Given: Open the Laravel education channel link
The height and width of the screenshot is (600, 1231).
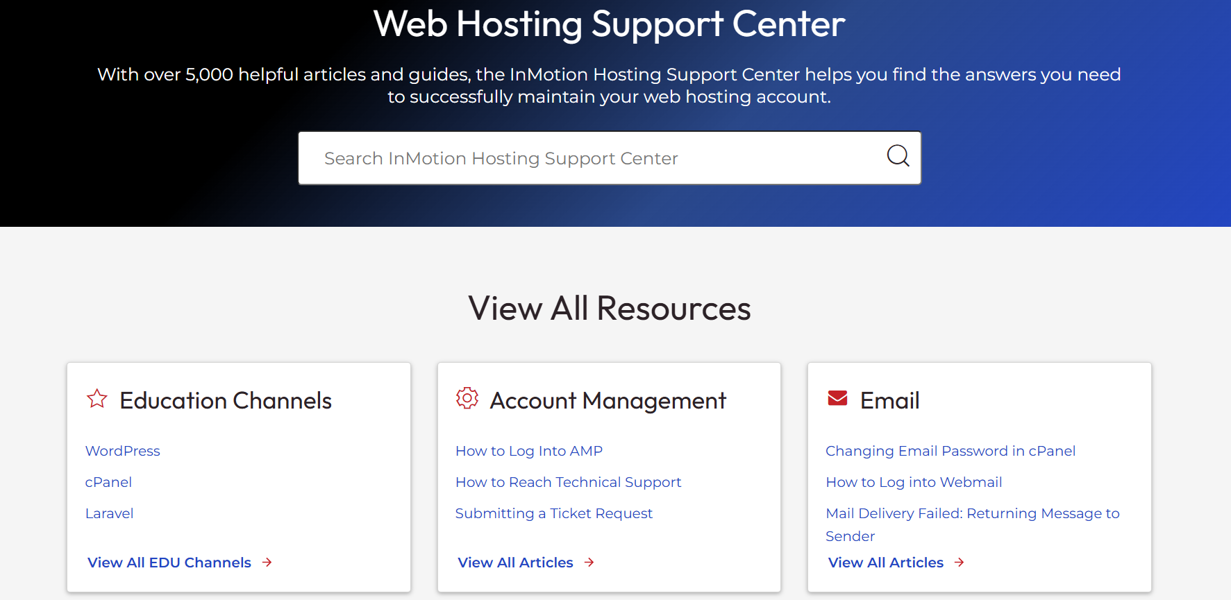Looking at the screenshot, I should pyautogui.click(x=110, y=513).
